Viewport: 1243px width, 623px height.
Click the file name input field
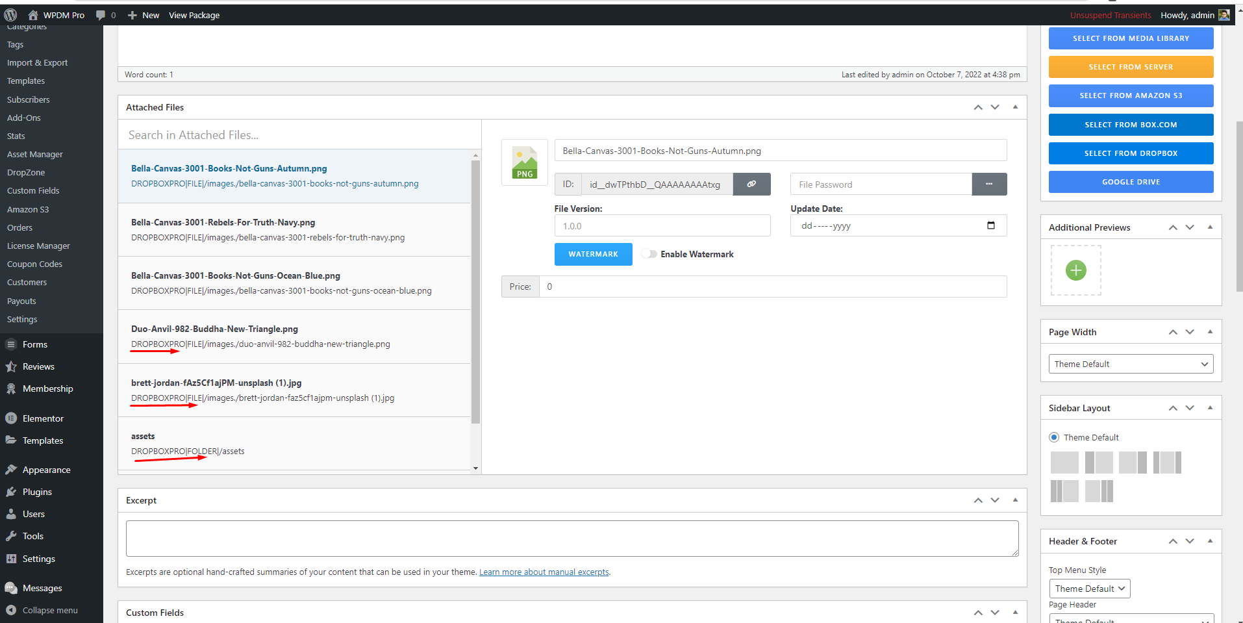click(x=781, y=151)
